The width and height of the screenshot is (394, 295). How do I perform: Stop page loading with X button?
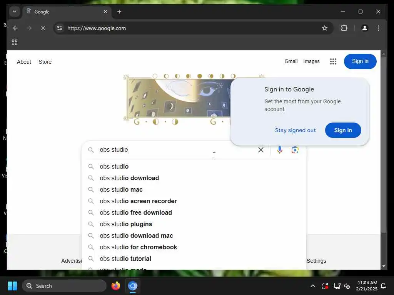[x=43, y=28]
